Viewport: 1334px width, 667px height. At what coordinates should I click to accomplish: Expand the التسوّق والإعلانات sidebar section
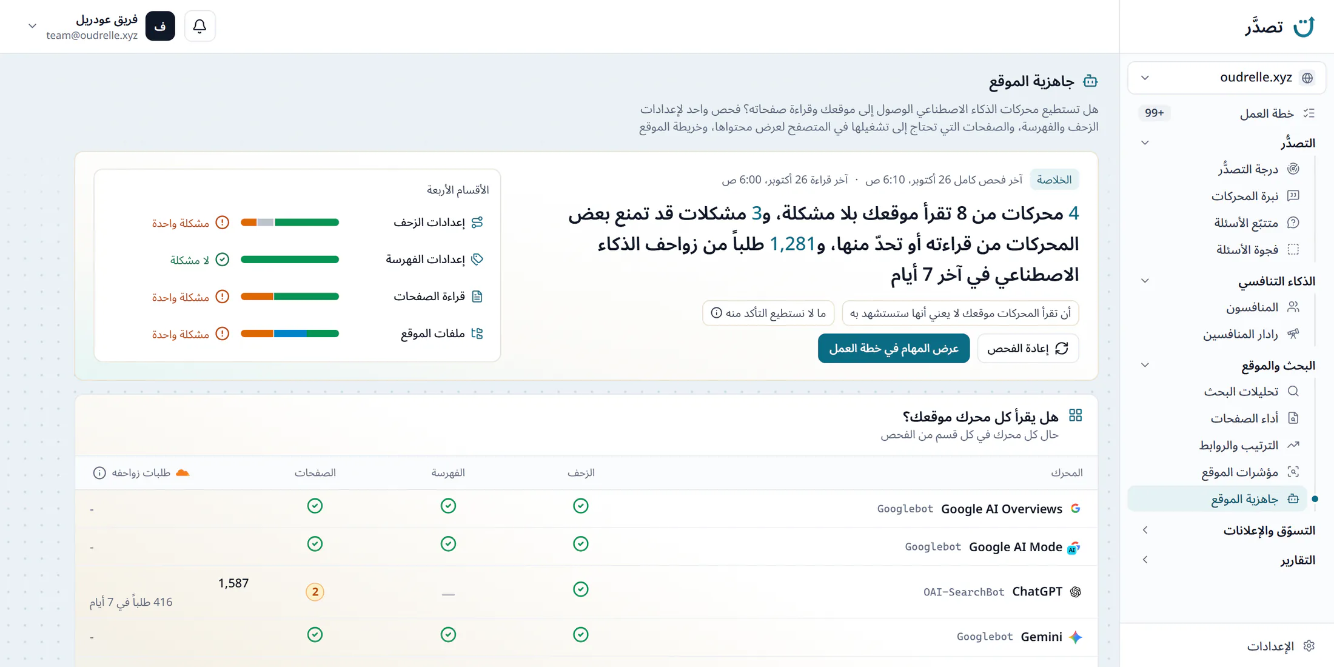[x=1145, y=530]
